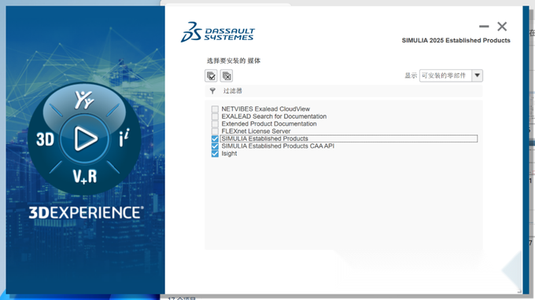
Task: Uncheck SIMULIA Established Products
Action: (x=215, y=139)
